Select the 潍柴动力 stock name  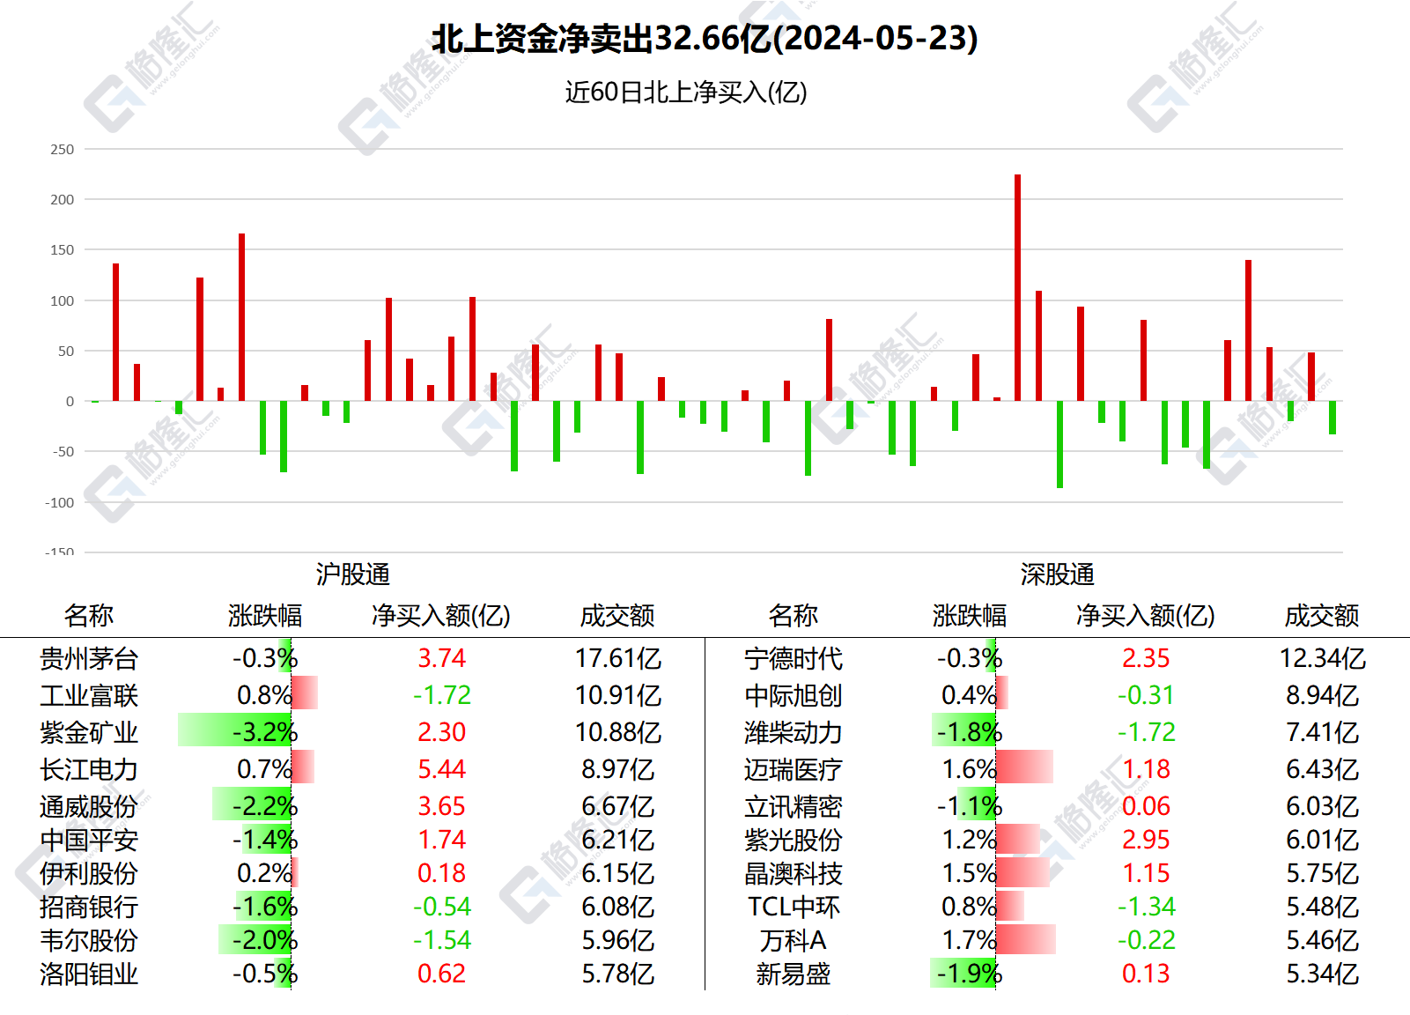pyautogui.click(x=794, y=732)
